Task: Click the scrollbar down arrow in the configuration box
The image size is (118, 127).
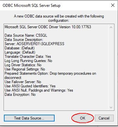Action: coord(111,108)
